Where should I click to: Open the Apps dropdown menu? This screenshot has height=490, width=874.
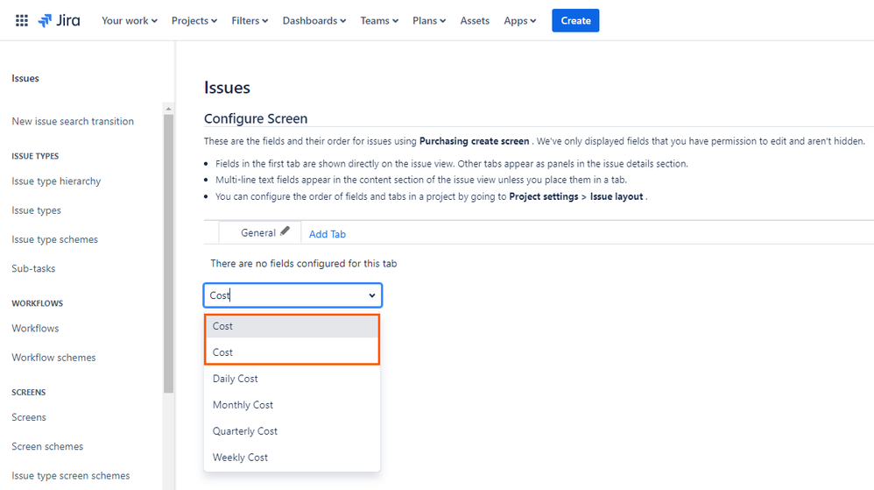[x=520, y=21]
